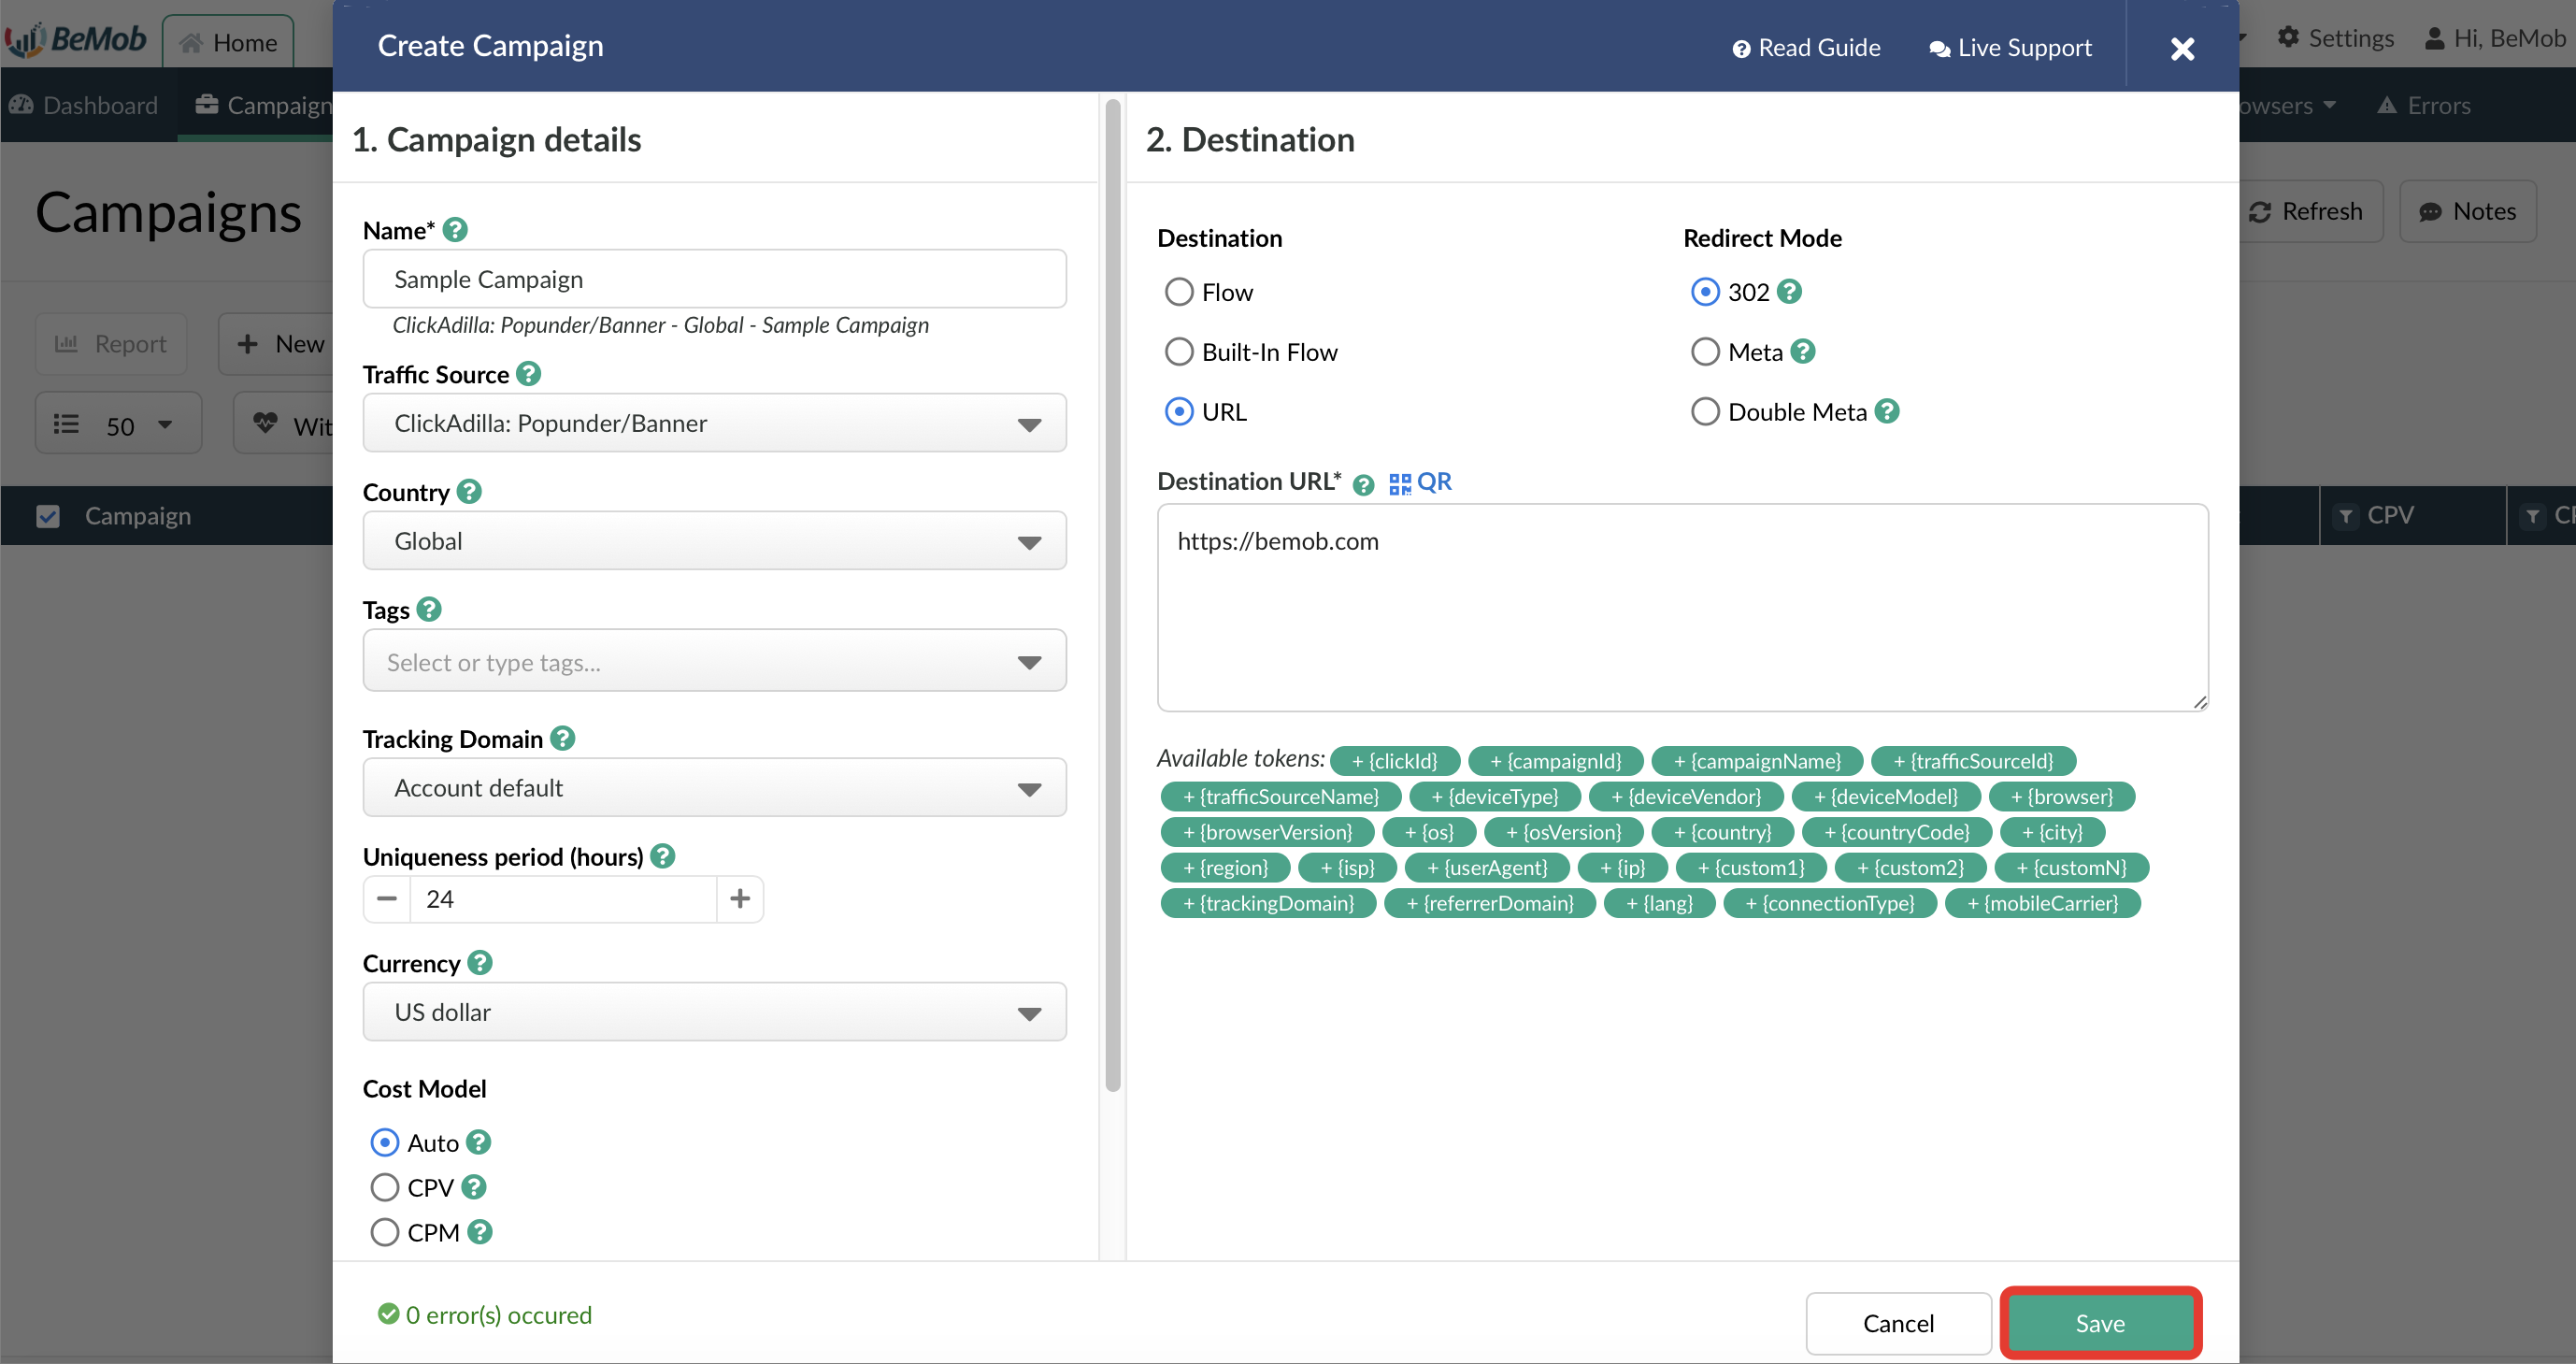Viewport: 2576px width, 1364px height.
Task: Select the 302 redirect mode
Action: (x=1705, y=292)
